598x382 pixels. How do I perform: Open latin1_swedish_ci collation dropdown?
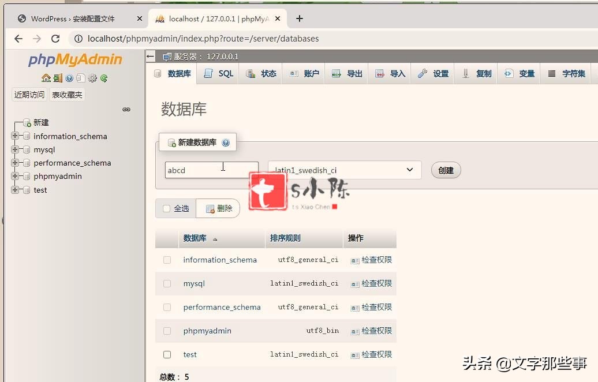point(345,170)
